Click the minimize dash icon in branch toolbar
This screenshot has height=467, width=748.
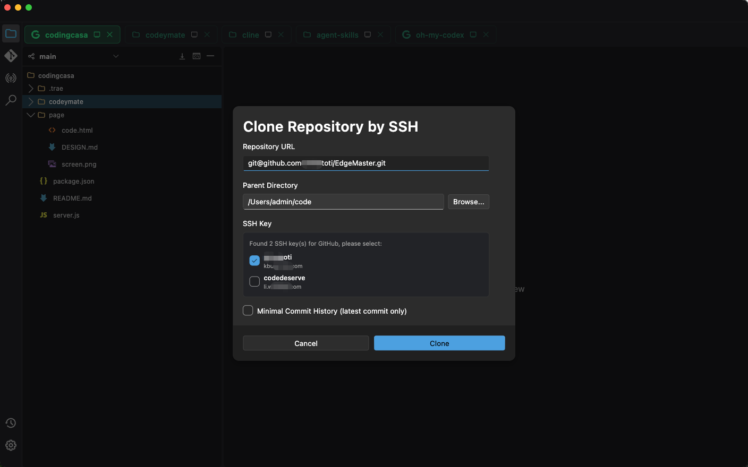click(x=210, y=56)
